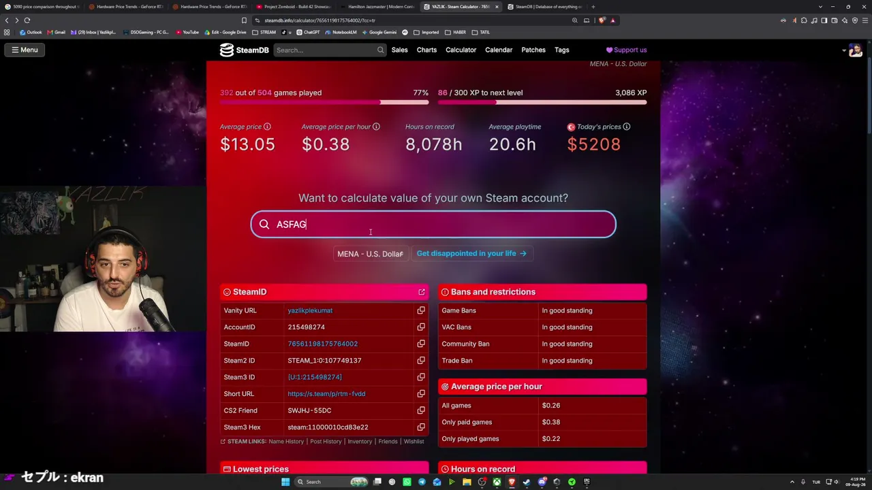This screenshot has width=872, height=490.
Task: Click the info icon beside Today's prices
Action: click(626, 127)
